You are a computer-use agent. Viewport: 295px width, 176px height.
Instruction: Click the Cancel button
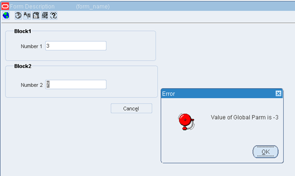coord(131,108)
